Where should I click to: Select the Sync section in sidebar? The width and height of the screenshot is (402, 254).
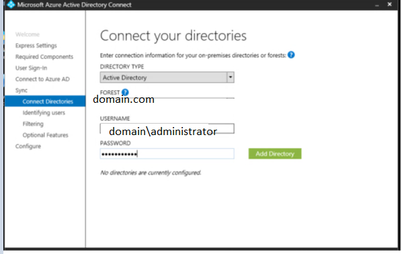point(22,90)
